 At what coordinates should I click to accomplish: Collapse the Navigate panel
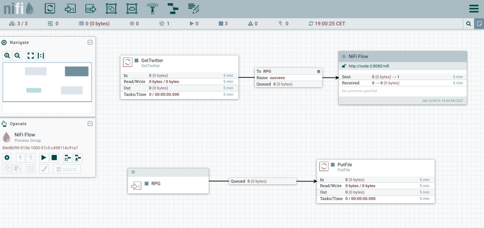(90, 43)
